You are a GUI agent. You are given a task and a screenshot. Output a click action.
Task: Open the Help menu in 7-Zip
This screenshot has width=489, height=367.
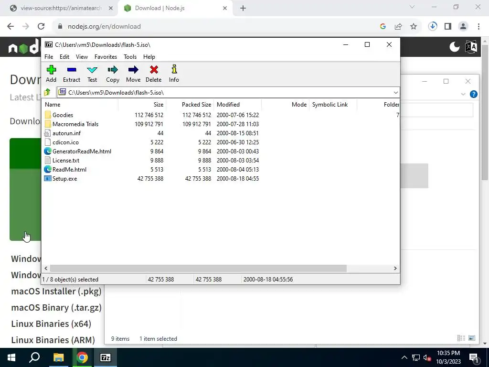[149, 57]
